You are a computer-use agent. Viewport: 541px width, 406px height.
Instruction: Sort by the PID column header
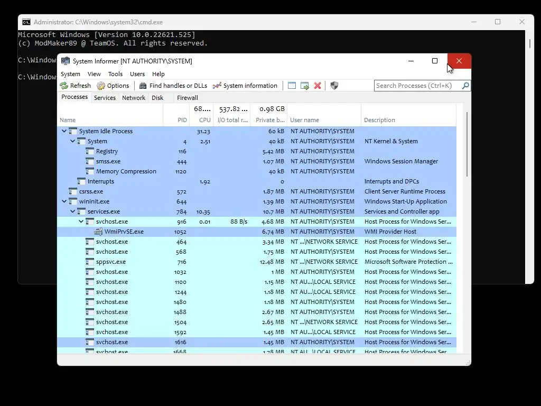tap(176, 115)
